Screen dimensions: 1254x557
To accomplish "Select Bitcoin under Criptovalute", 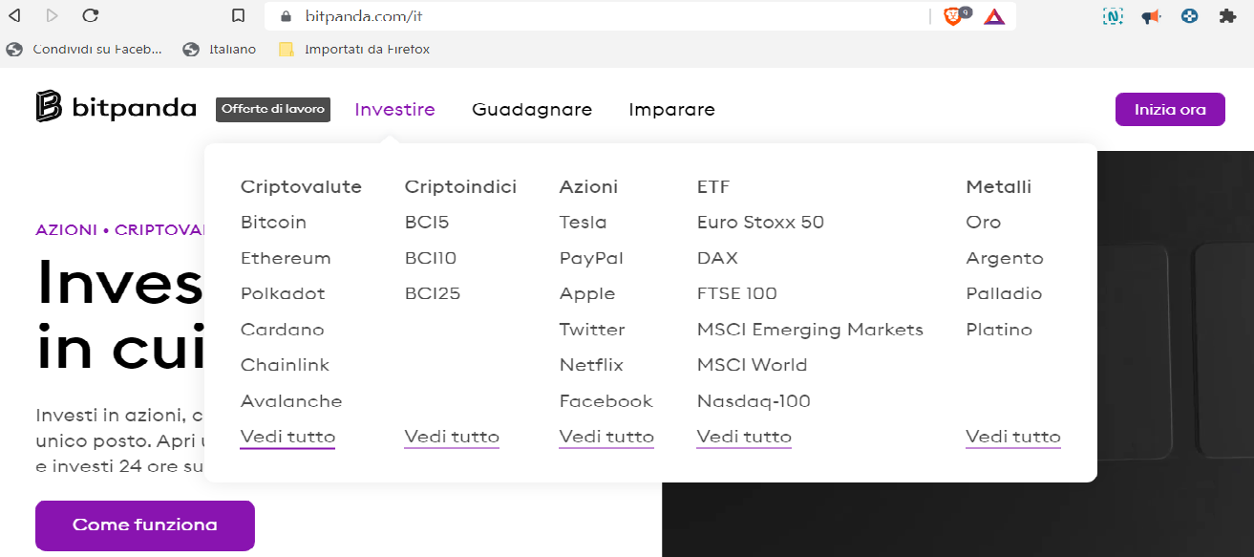I will pyautogui.click(x=273, y=223).
